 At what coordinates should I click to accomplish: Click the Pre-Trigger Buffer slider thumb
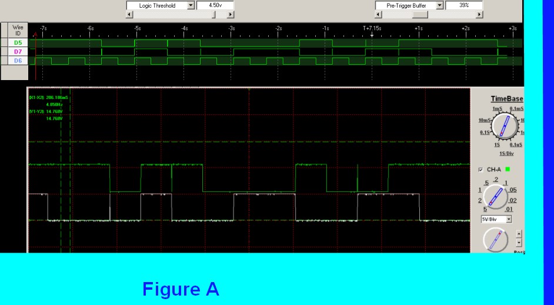(x=420, y=15)
